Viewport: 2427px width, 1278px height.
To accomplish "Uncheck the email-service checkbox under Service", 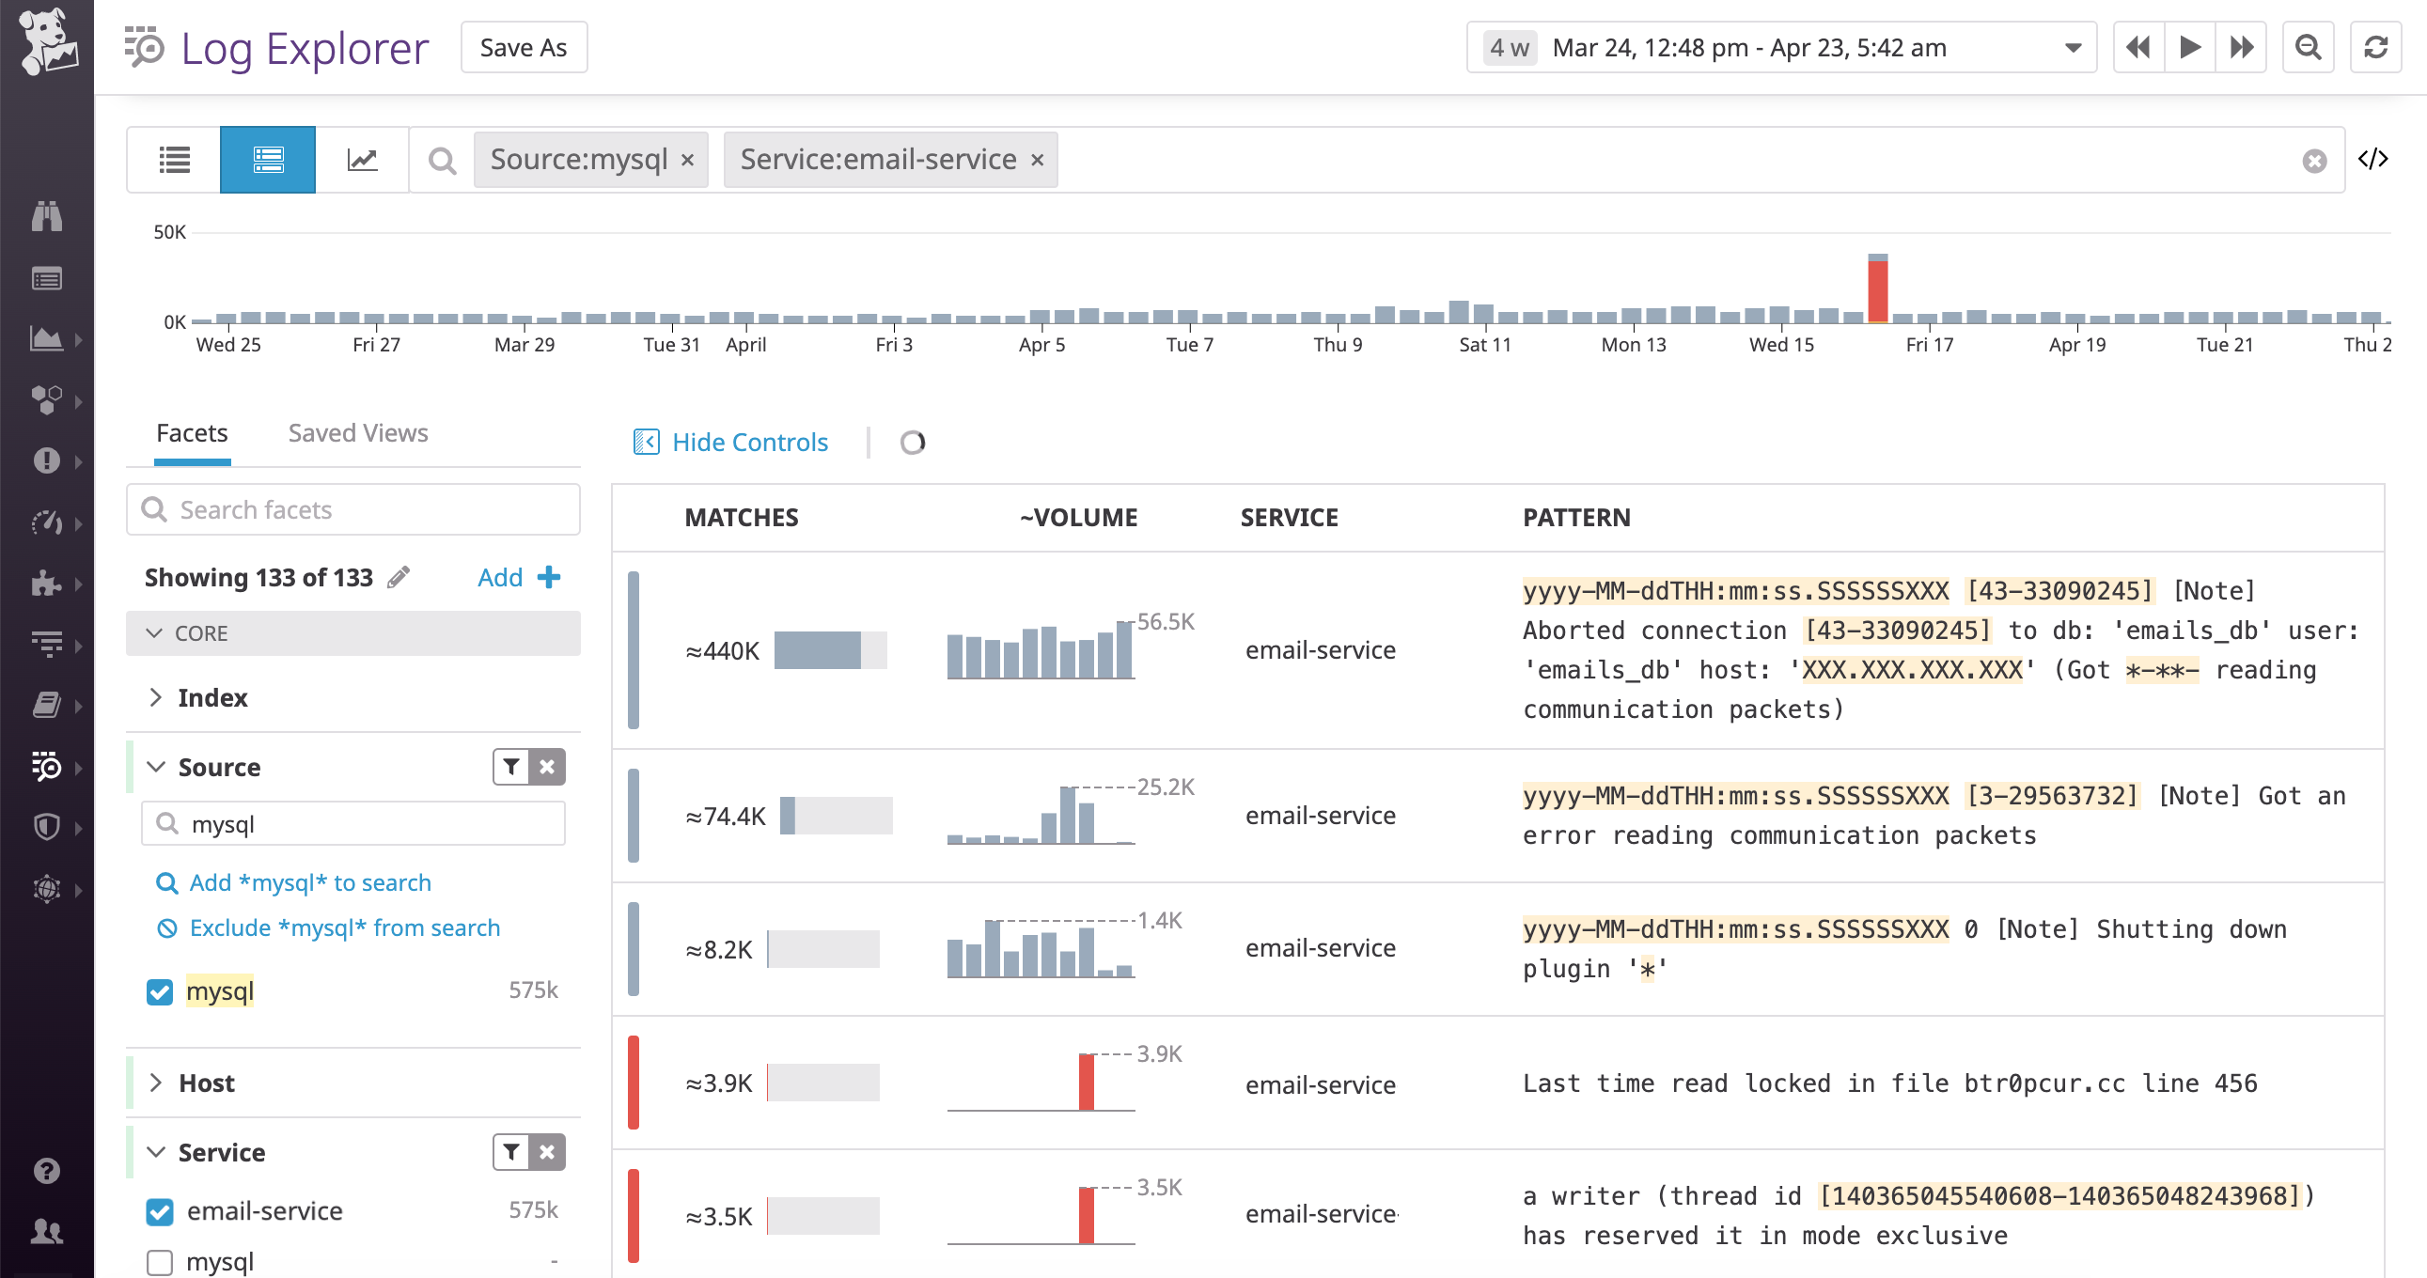I will [160, 1212].
